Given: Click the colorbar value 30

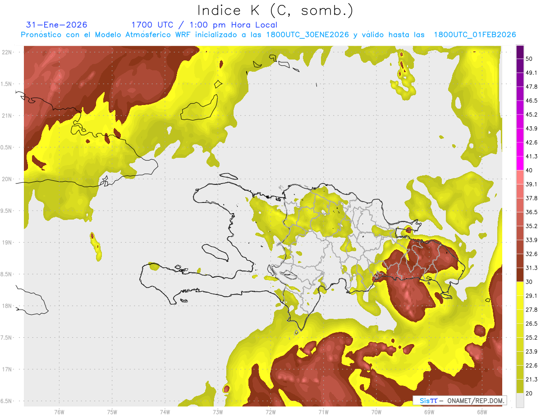Looking at the screenshot, I should (529, 282).
